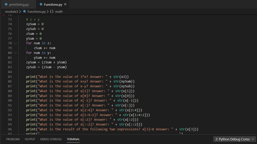Toggle the red breakpoint dot in gutter
The image size is (257, 144).
[x=4, y=15]
